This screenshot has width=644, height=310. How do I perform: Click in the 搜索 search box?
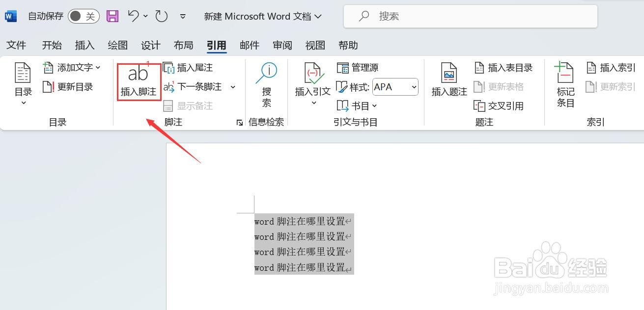click(471, 16)
